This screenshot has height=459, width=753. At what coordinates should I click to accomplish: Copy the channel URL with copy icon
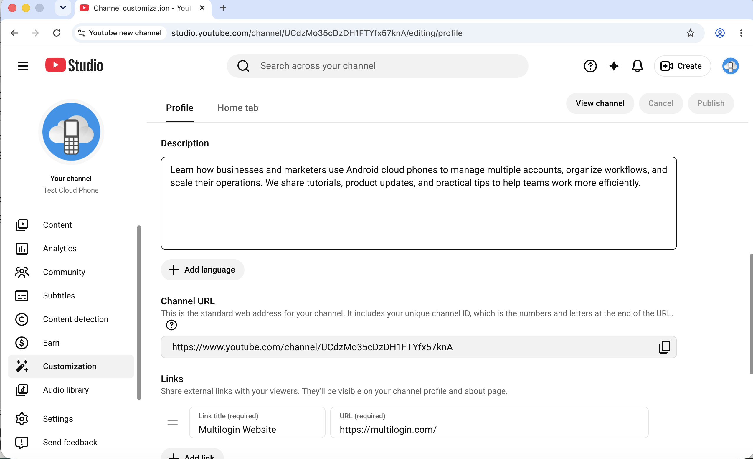(664, 347)
